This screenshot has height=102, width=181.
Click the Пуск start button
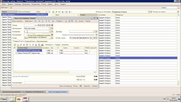click(x=3, y=99)
